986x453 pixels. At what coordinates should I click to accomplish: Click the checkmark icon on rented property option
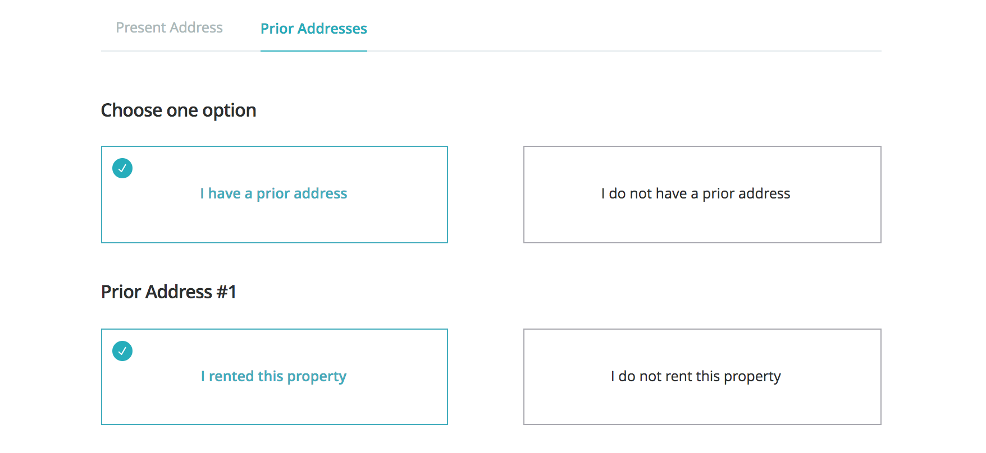[x=122, y=351]
